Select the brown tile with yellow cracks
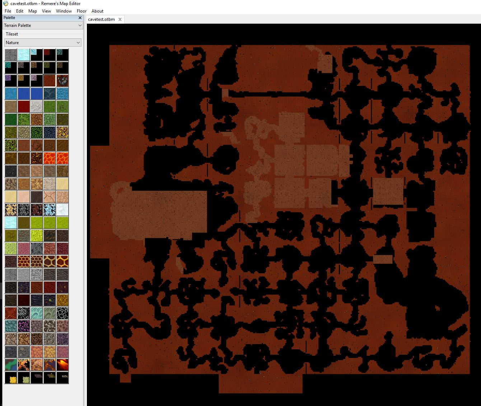The height and width of the screenshot is (406, 481). point(37,158)
